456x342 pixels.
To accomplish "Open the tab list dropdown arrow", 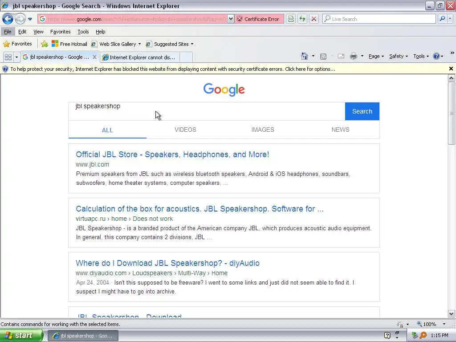I will (16, 57).
